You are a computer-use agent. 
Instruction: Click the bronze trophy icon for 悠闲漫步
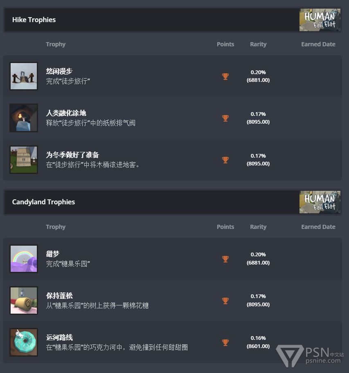coord(225,76)
